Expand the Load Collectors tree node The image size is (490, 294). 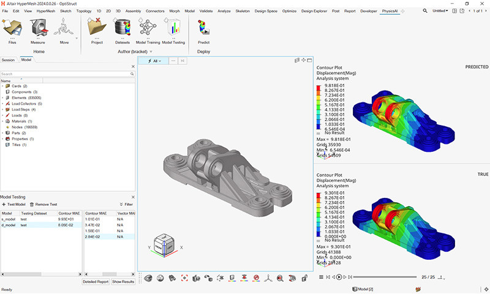(x=2, y=104)
